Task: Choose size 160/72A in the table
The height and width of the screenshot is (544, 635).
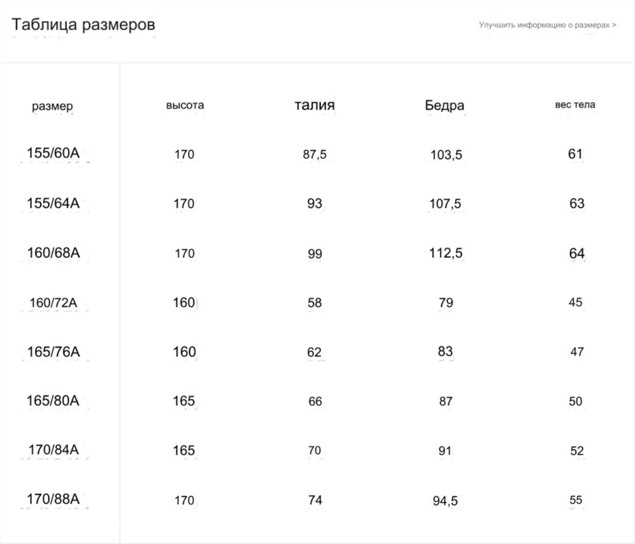Action: pyautogui.click(x=53, y=303)
